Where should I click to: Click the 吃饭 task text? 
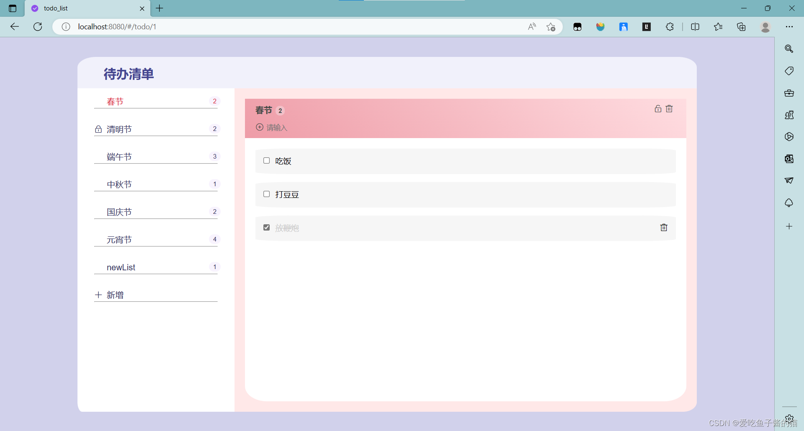283,161
